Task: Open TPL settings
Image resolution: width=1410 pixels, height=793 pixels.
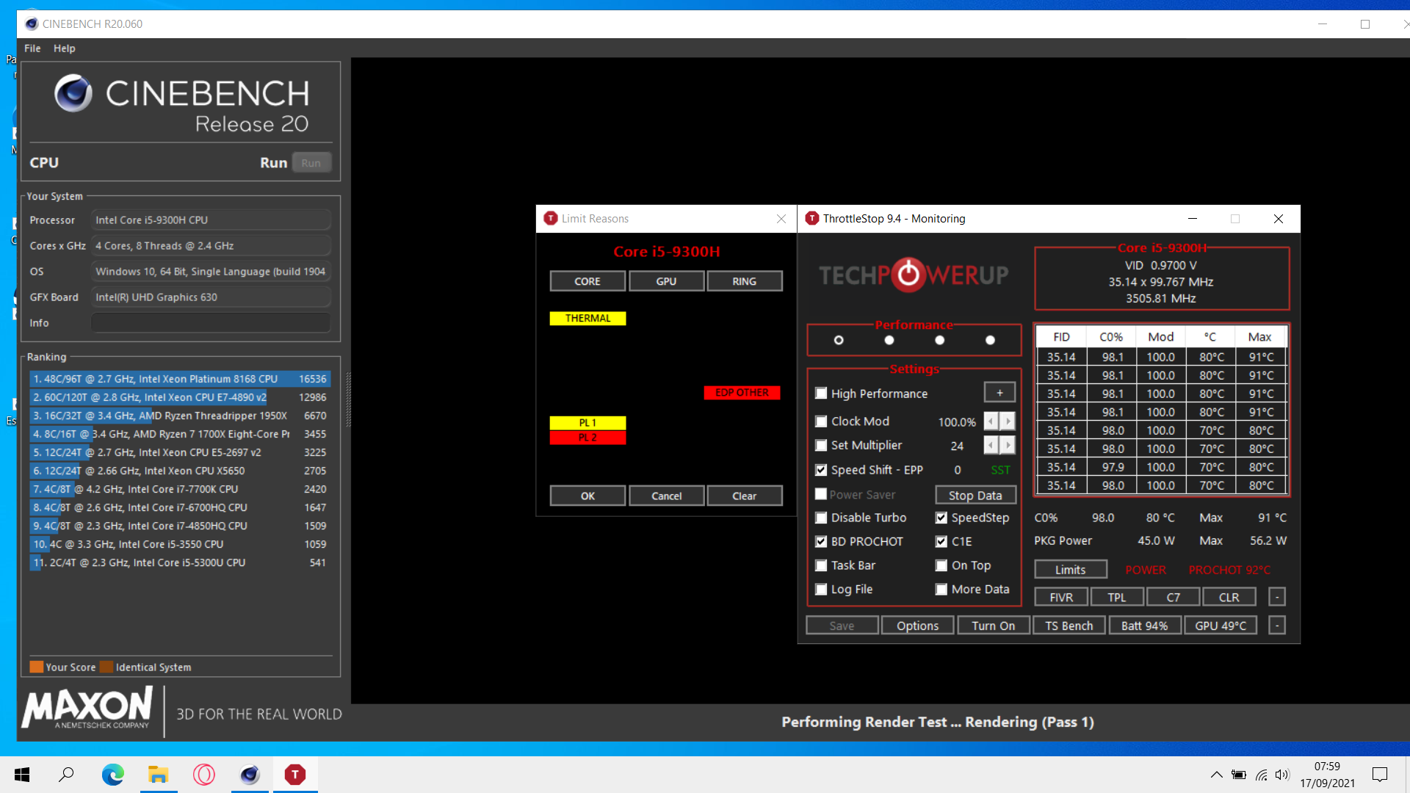Action: [x=1116, y=597]
